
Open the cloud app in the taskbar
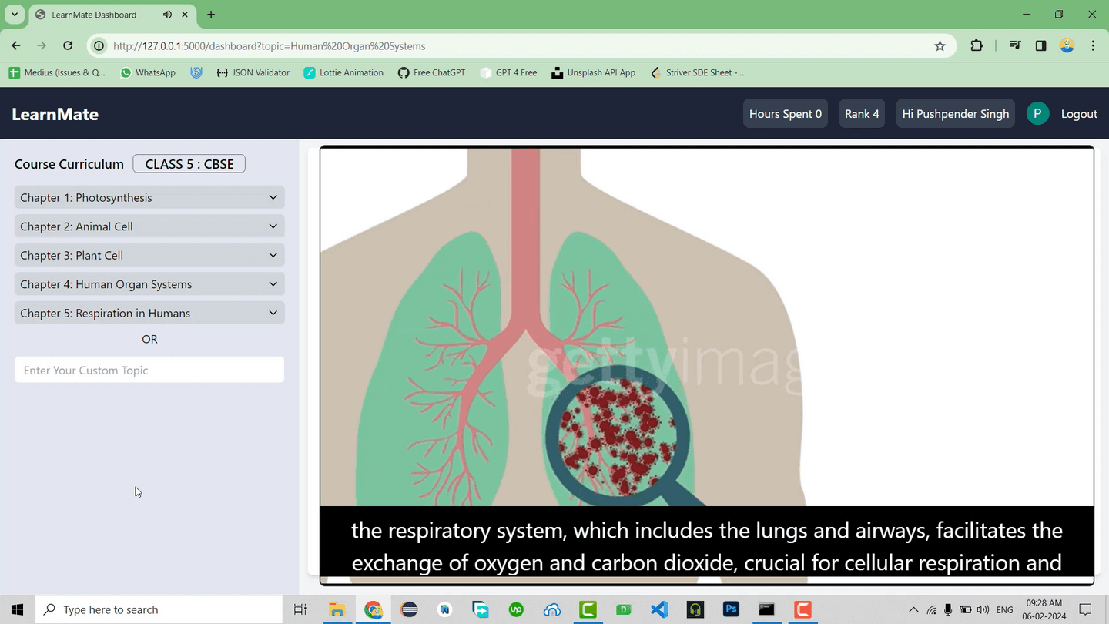pos(552,609)
